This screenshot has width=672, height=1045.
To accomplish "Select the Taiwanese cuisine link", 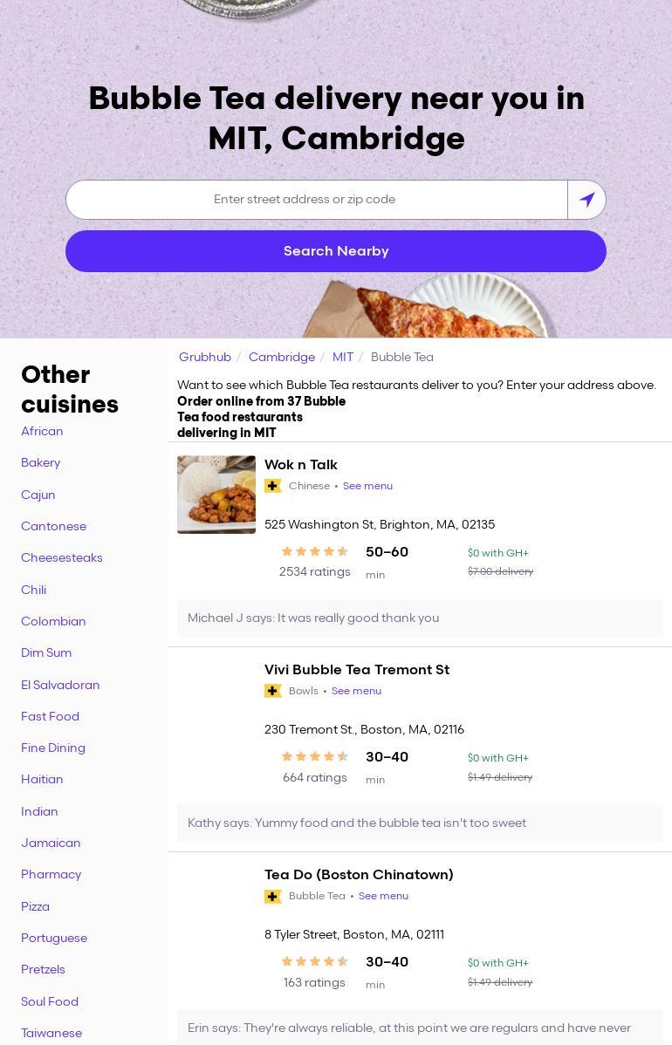I will [x=51, y=1033].
